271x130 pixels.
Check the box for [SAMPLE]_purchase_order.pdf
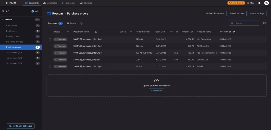coord(50,60)
